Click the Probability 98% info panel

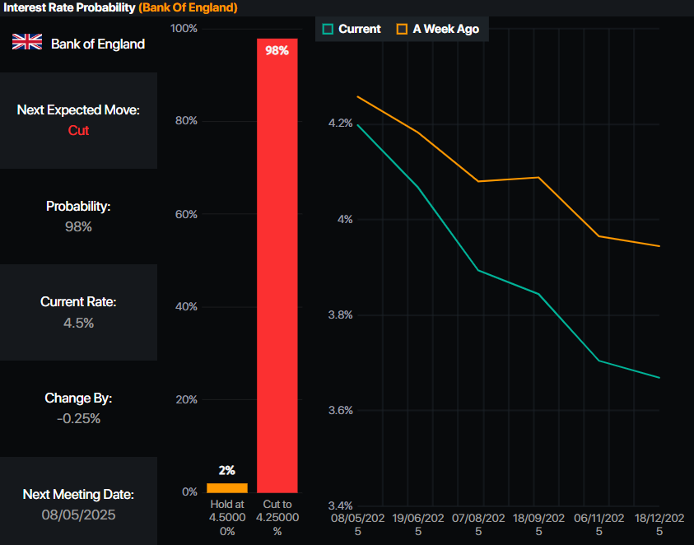78,217
